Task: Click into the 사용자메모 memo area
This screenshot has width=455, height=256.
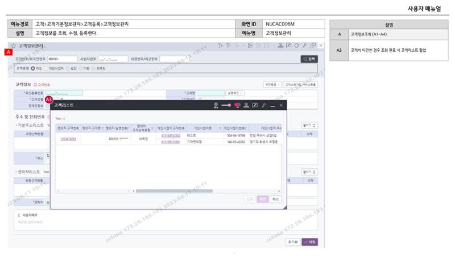Action: point(166,222)
